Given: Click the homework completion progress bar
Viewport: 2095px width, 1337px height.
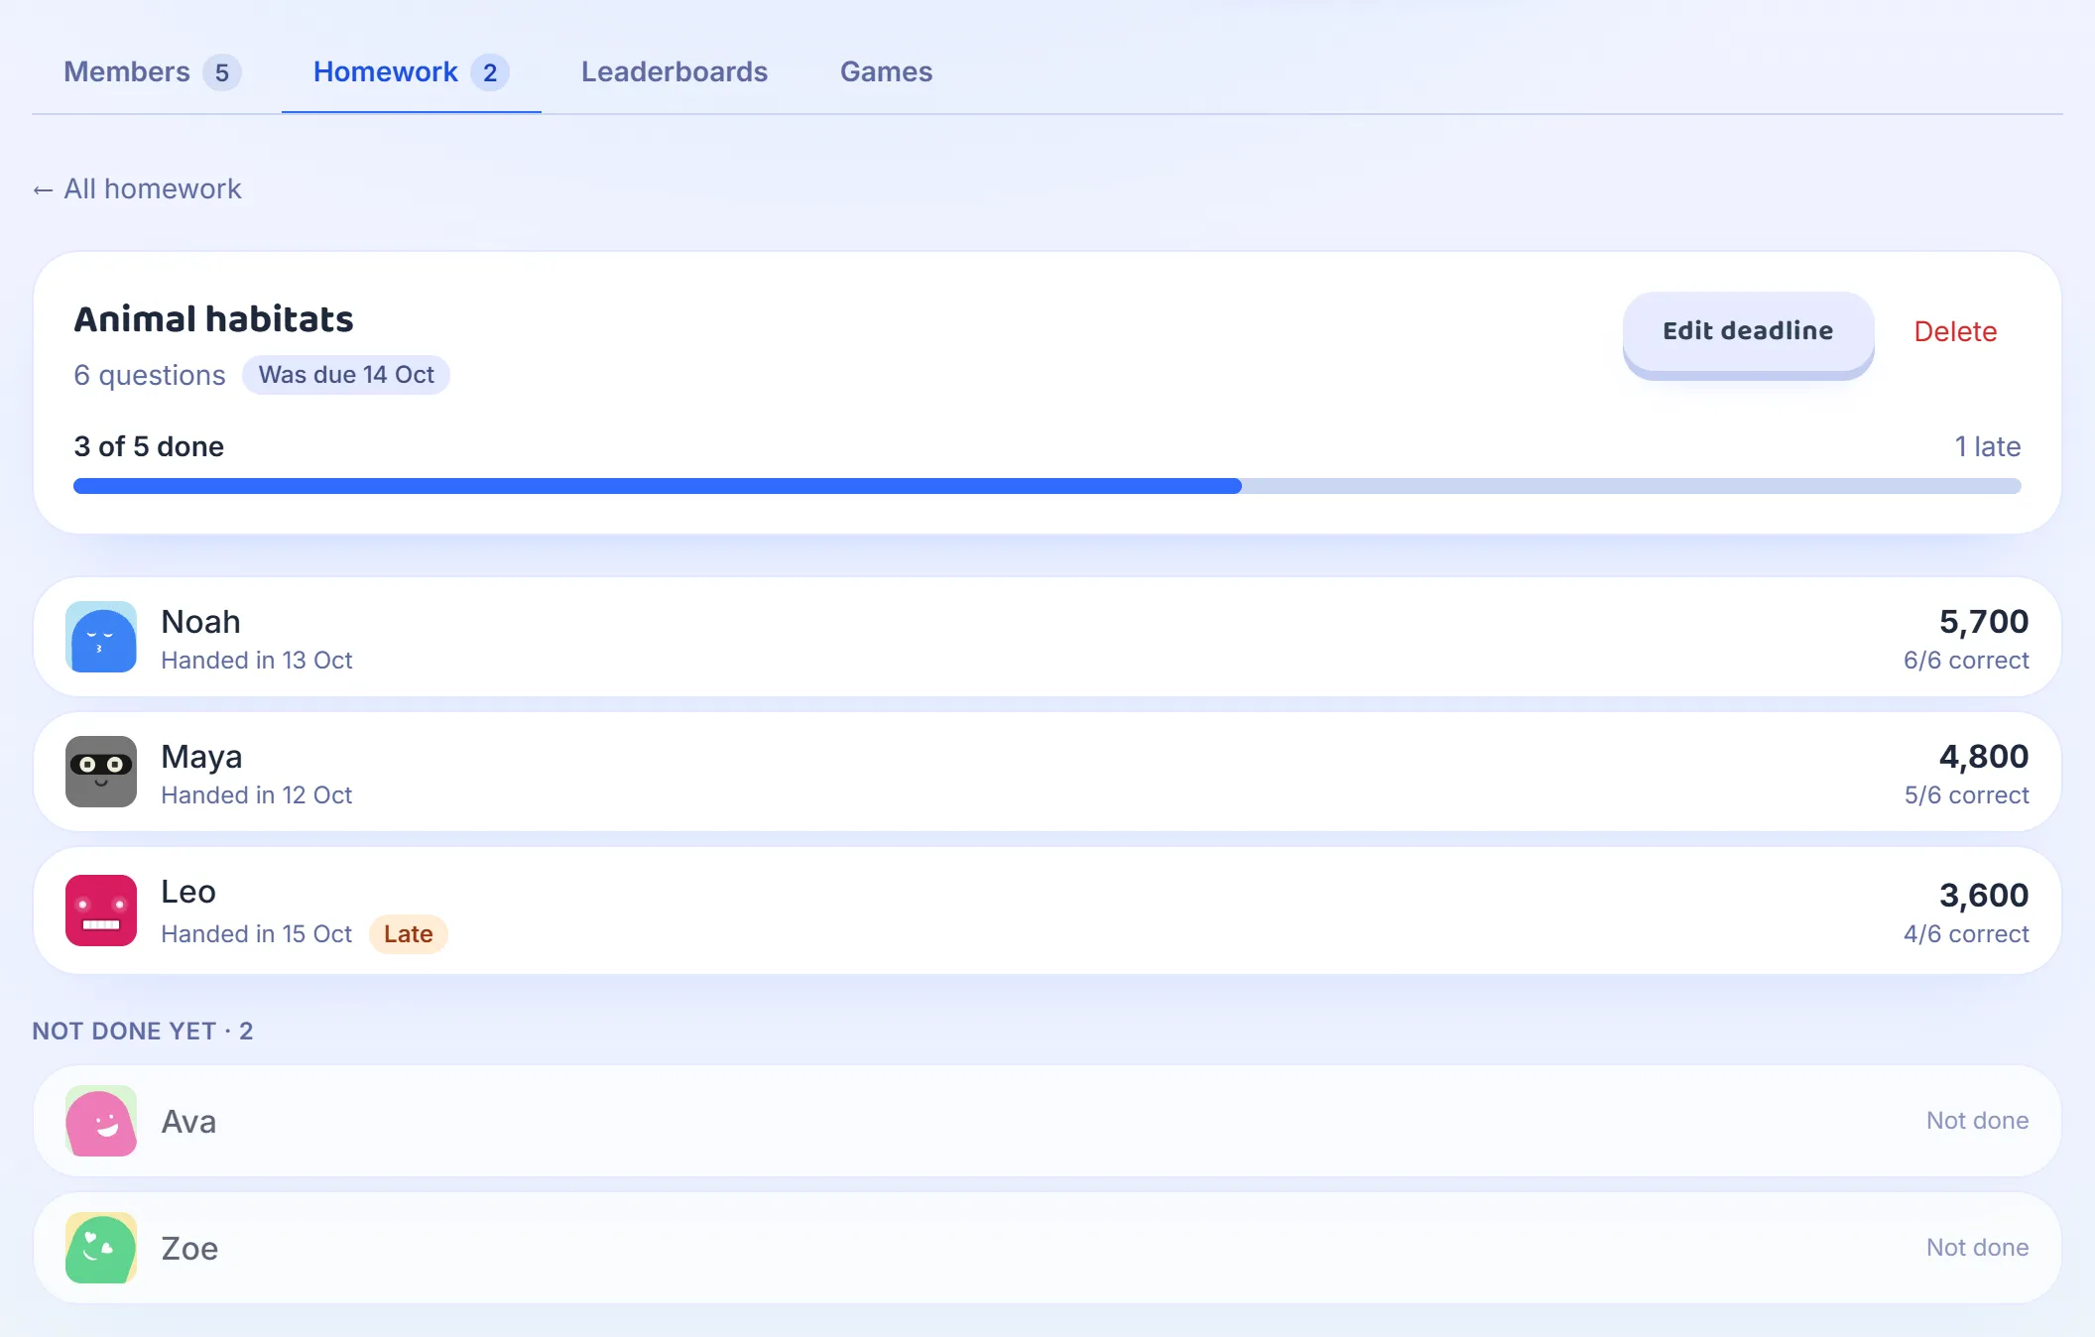Looking at the screenshot, I should (x=1047, y=486).
